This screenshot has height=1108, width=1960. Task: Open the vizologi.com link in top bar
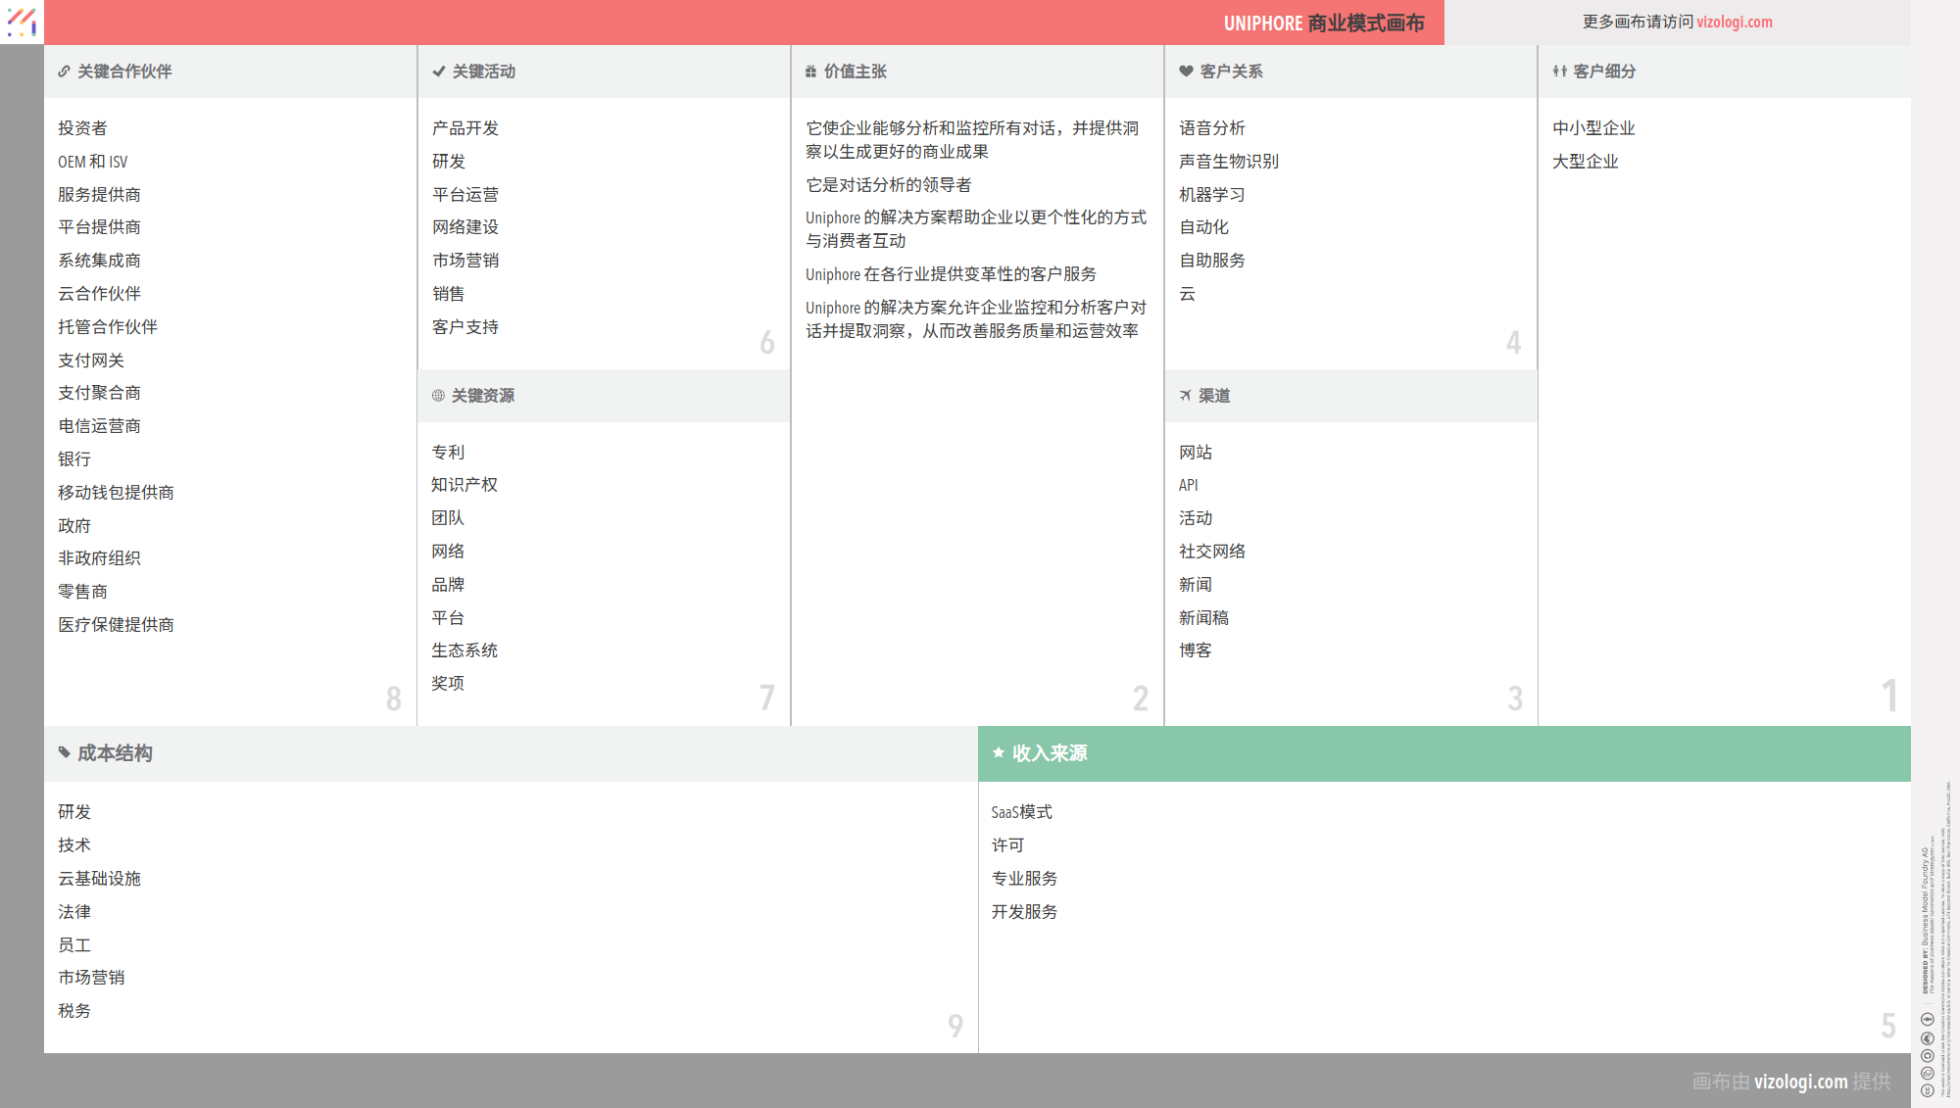click(x=1734, y=22)
